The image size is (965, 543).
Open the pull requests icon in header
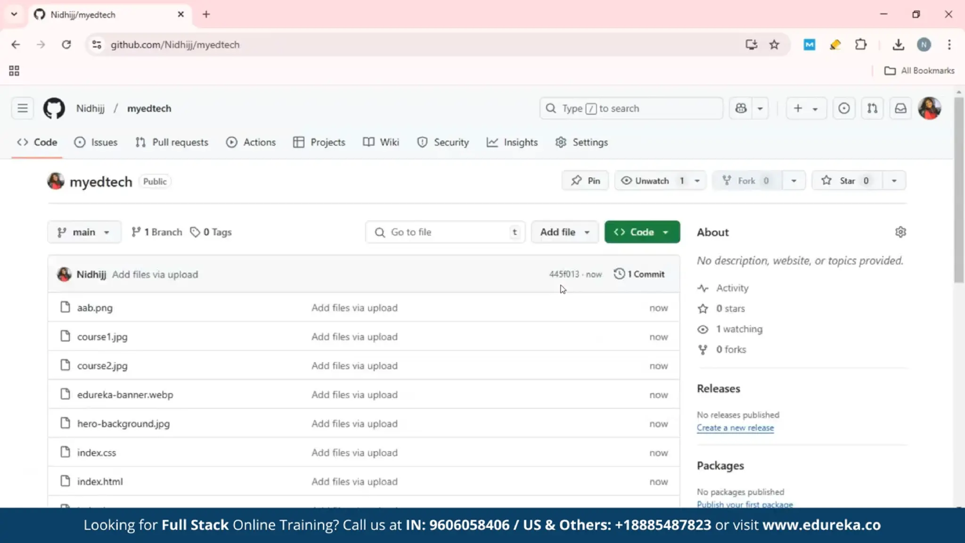click(872, 108)
